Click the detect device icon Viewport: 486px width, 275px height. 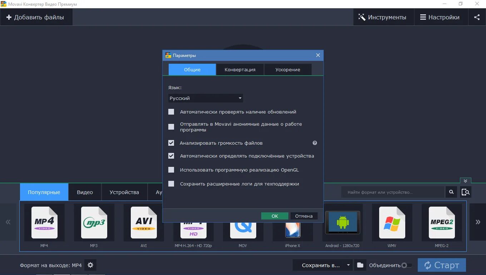click(466, 192)
